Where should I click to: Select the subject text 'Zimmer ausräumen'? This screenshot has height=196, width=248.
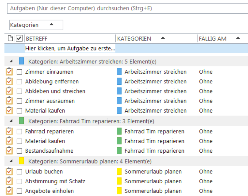[x=50, y=101]
